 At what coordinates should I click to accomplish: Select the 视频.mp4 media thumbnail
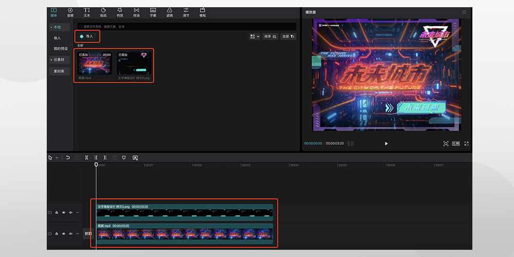pos(95,63)
